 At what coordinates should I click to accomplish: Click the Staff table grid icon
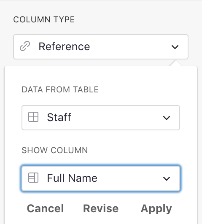(33, 117)
